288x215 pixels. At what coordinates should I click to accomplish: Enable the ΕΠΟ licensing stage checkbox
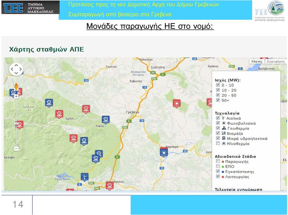(218, 166)
